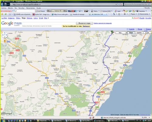Viewport: 152px width, 122px height.
Task: Click the Buscar en mapa button
Action: (85, 23)
